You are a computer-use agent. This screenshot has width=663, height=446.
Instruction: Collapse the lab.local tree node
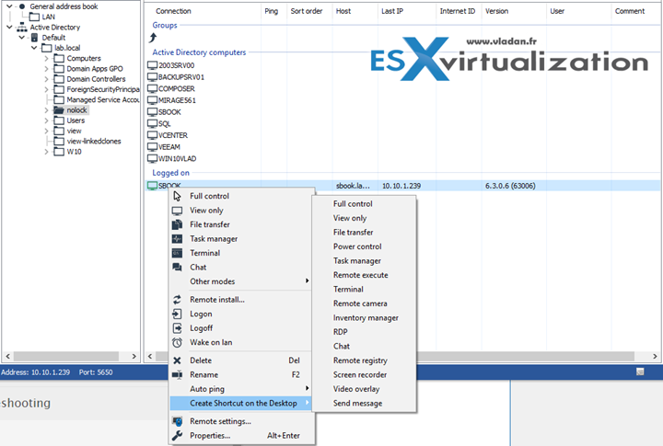coord(34,48)
